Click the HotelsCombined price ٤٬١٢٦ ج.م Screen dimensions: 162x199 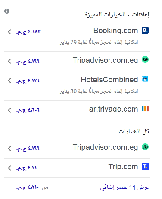[28, 81]
